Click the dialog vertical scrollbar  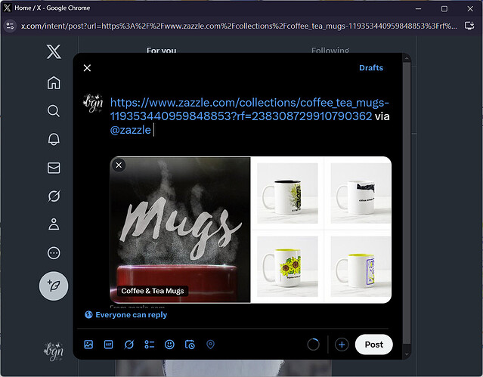(407, 203)
